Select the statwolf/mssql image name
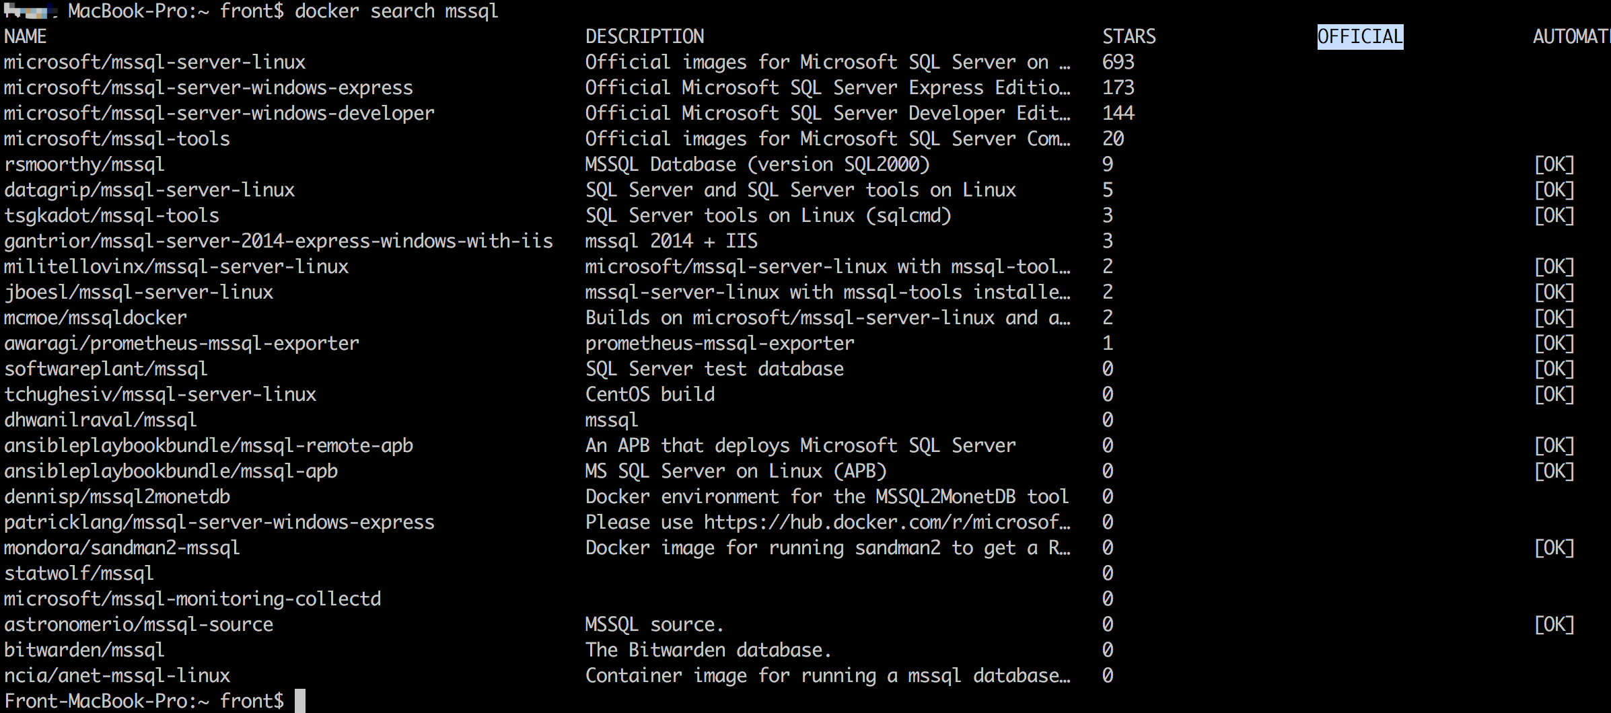This screenshot has width=1611, height=713. coord(79,573)
